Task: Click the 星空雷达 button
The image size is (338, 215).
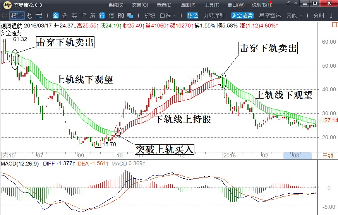Action: (270, 15)
